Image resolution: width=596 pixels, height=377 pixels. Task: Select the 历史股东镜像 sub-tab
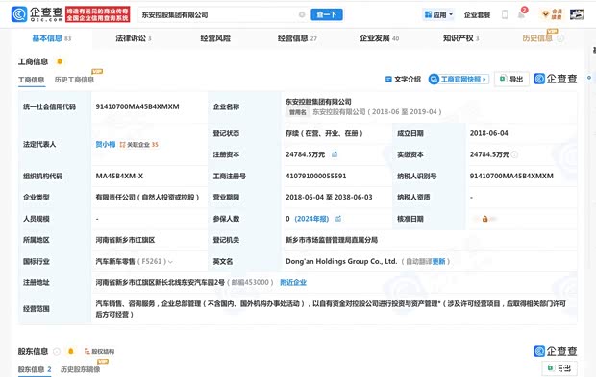pos(80,369)
